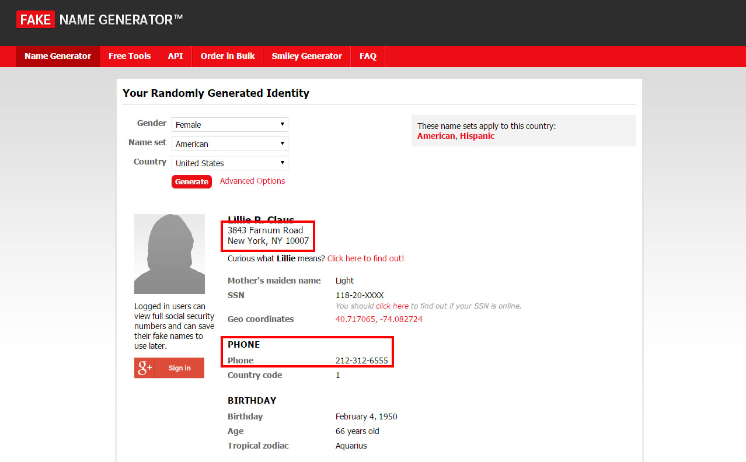The height and width of the screenshot is (462, 746).
Task: Open the Free Tools menu item
Action: pos(130,57)
